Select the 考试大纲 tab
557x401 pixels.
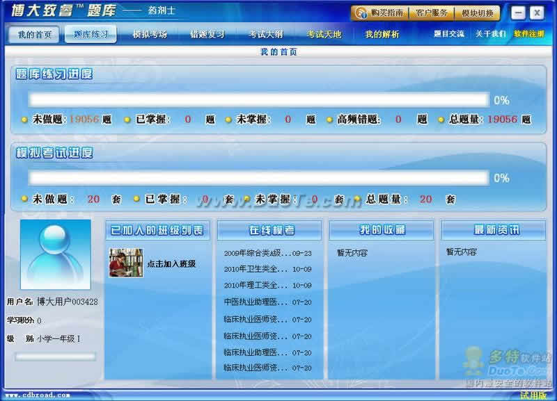265,34
